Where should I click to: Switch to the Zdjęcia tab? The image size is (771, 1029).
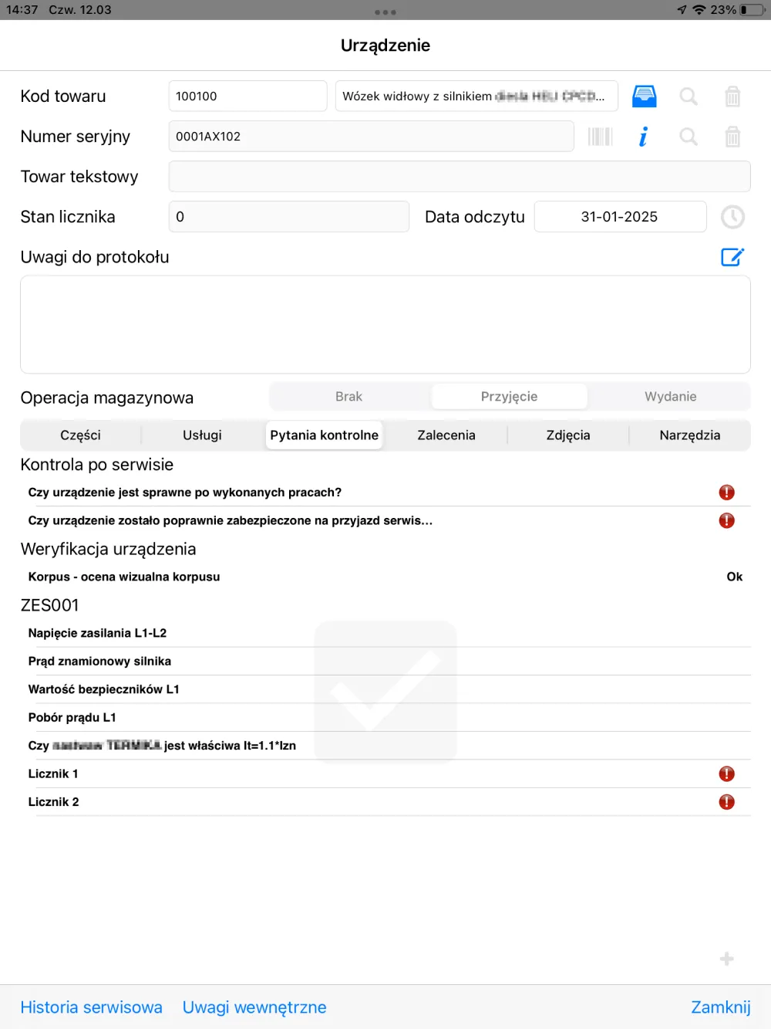coord(568,435)
